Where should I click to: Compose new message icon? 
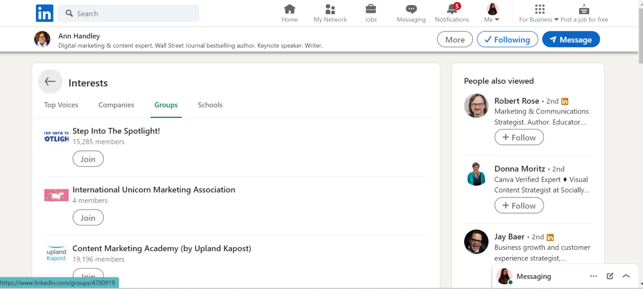click(x=610, y=276)
